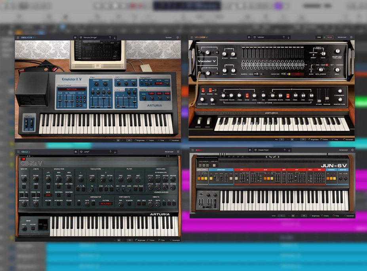Click the Emulator II V master volume slider
The width and height of the screenshot is (367, 271).
(x=60, y=101)
